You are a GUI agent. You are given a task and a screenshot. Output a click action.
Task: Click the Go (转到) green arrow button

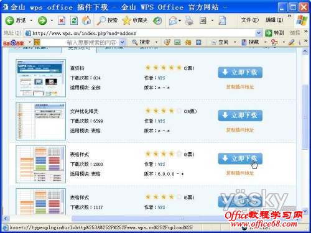(274, 33)
